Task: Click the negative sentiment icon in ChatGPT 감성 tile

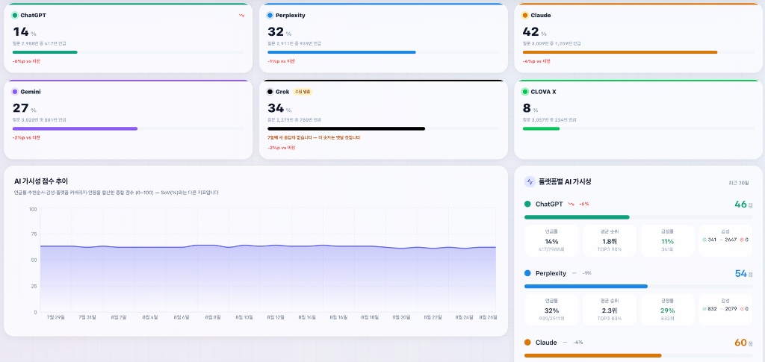Action: pyautogui.click(x=742, y=240)
